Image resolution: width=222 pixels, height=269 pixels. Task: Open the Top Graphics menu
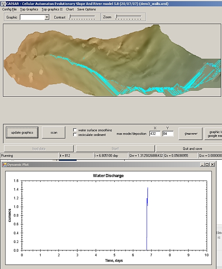tap(29, 9)
